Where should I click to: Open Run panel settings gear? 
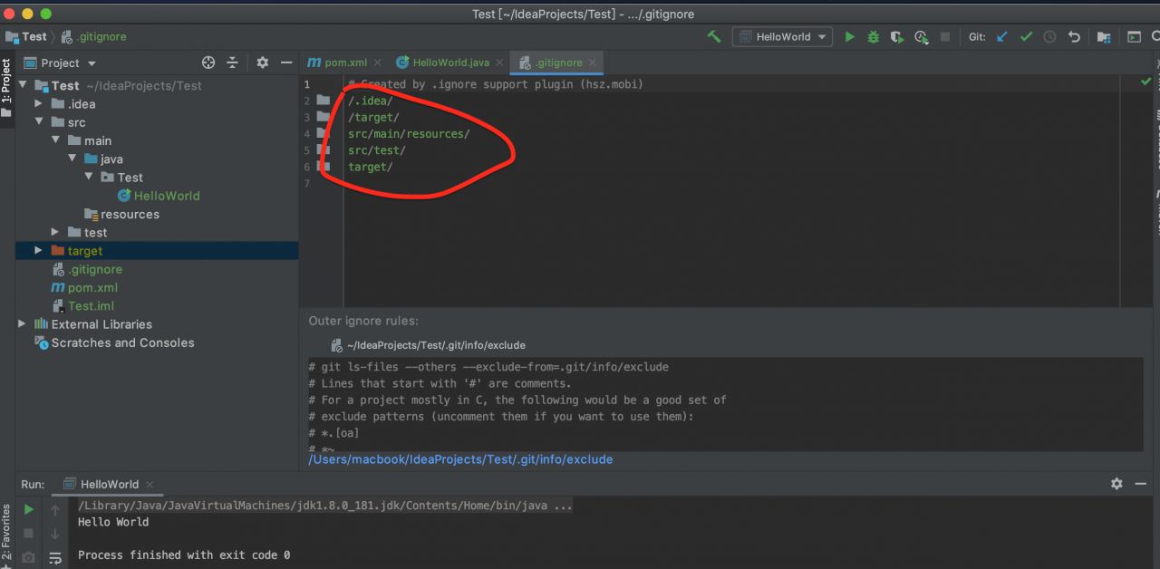point(1116,484)
